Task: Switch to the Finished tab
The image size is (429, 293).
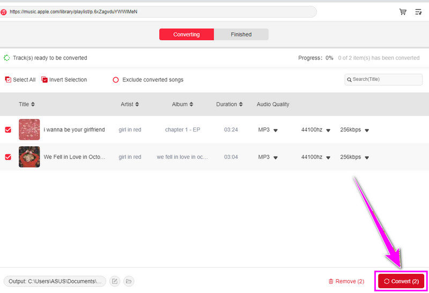Action: click(x=241, y=34)
